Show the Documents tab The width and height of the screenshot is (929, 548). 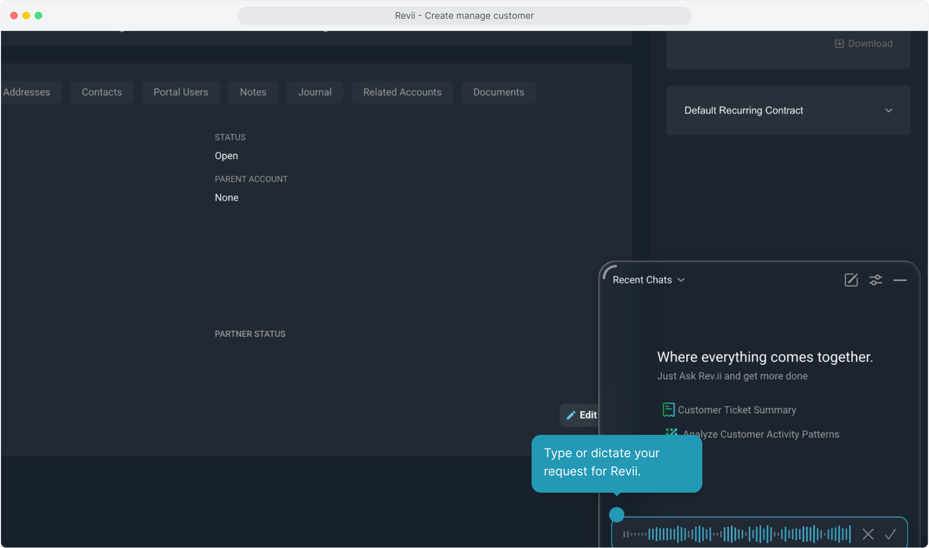(498, 92)
